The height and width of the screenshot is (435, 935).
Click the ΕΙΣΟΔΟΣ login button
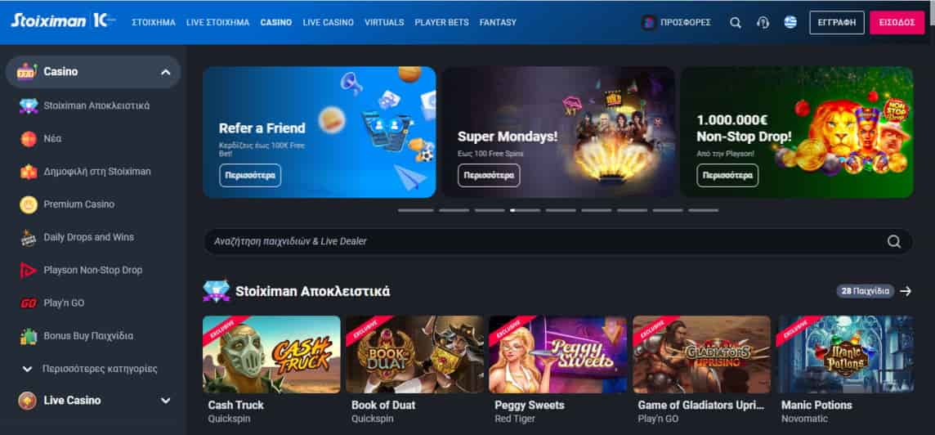click(x=897, y=23)
